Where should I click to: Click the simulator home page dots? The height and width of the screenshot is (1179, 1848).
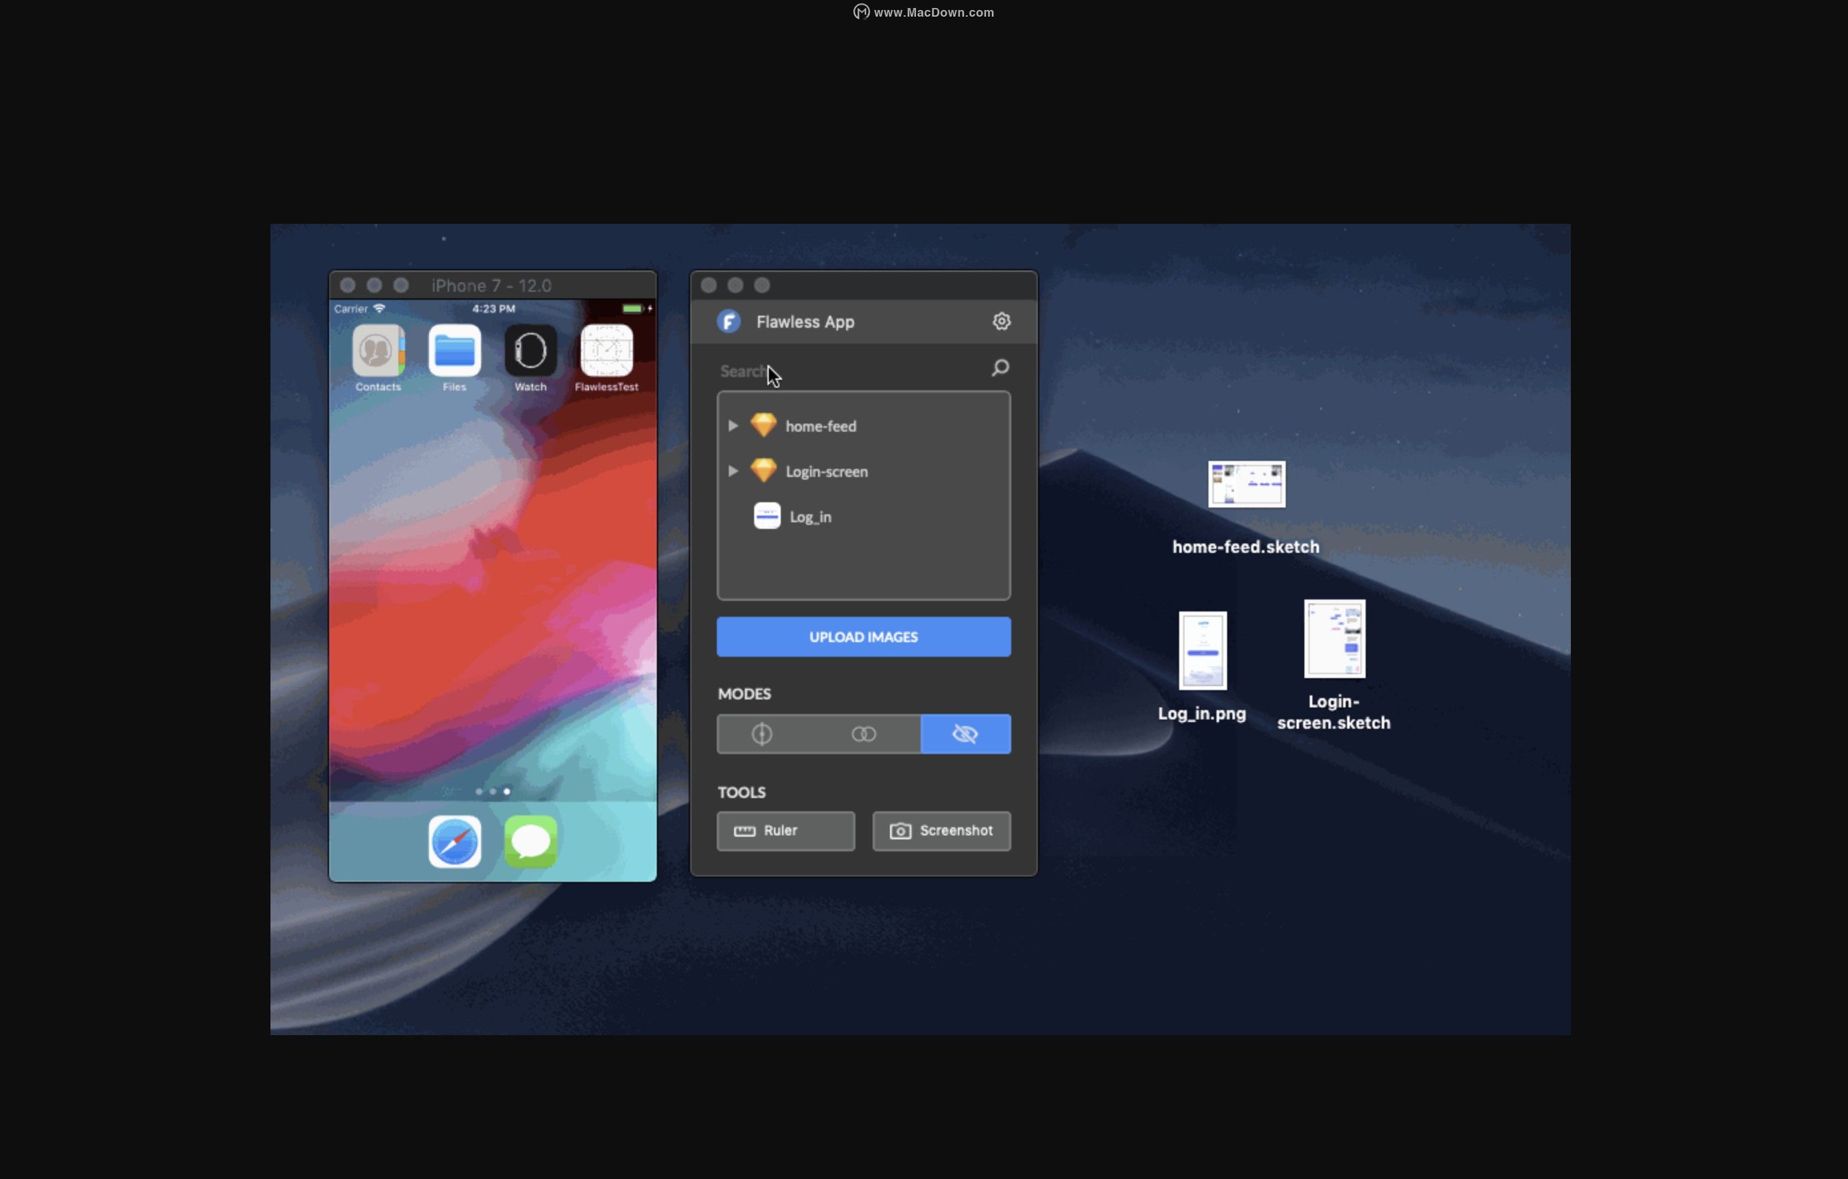pyautogui.click(x=492, y=791)
